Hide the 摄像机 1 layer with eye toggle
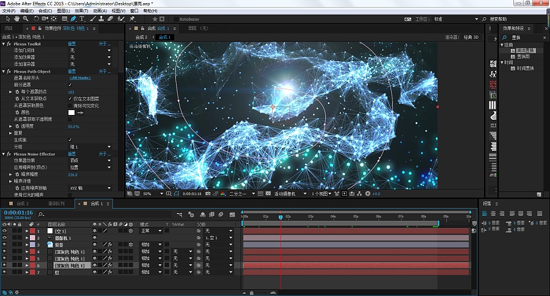550x296 pixels. pyautogui.click(x=4, y=238)
